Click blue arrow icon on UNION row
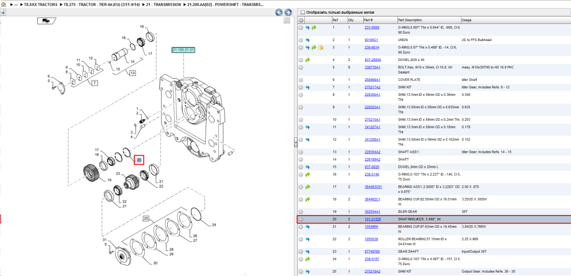Viewport: 571px width, 276px height. coord(307,40)
